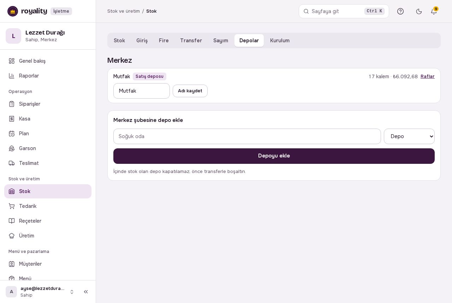Click Kasa cash register icon
The width and height of the screenshot is (452, 303).
tap(12, 119)
